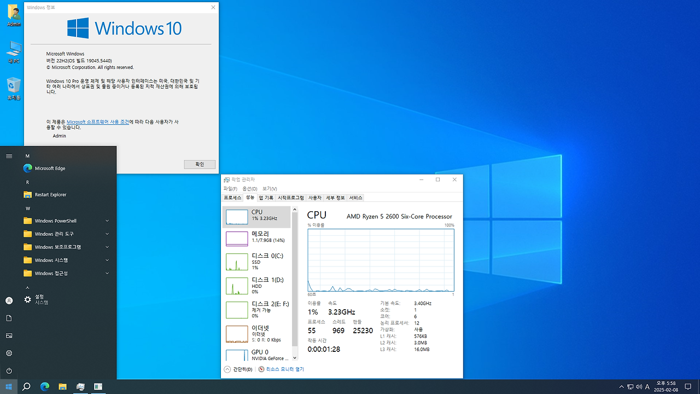Click the Power icon in Start rail
Viewport: 700px width, 394px height.
9,370
